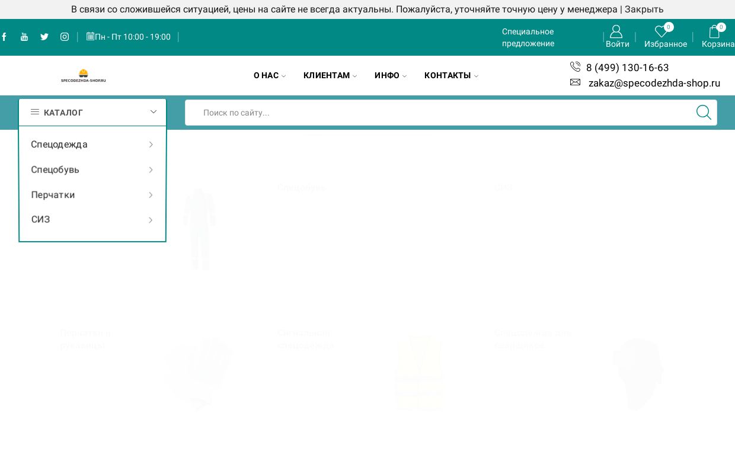Click Закрыть to dismiss the notice

[x=644, y=9]
